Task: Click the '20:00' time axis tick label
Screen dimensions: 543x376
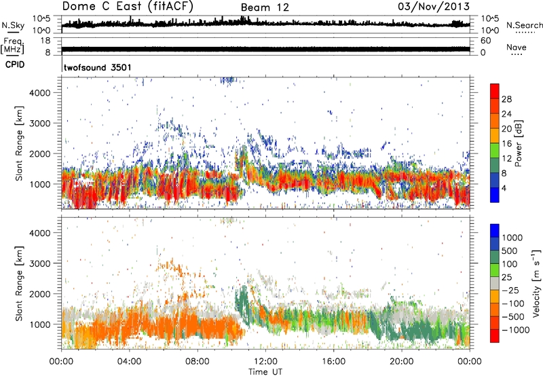Action: [401, 362]
